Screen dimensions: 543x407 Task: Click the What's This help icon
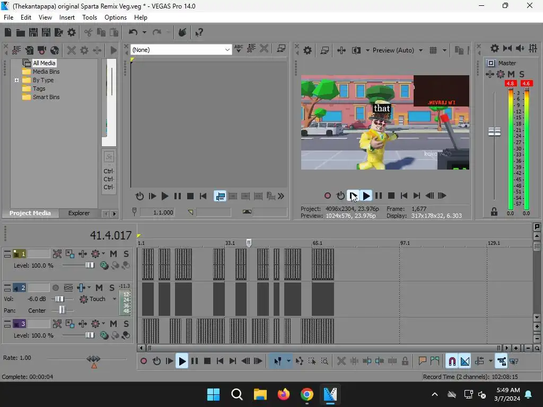point(199,32)
